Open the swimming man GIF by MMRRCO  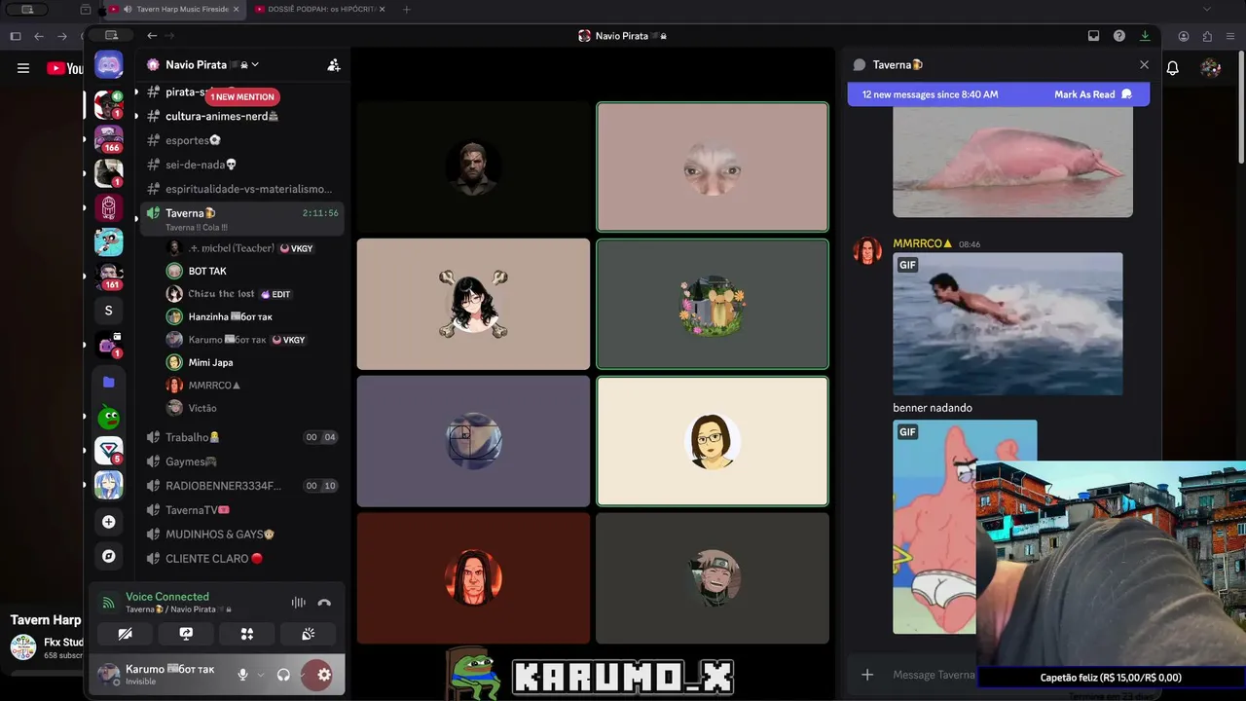coord(1008,324)
